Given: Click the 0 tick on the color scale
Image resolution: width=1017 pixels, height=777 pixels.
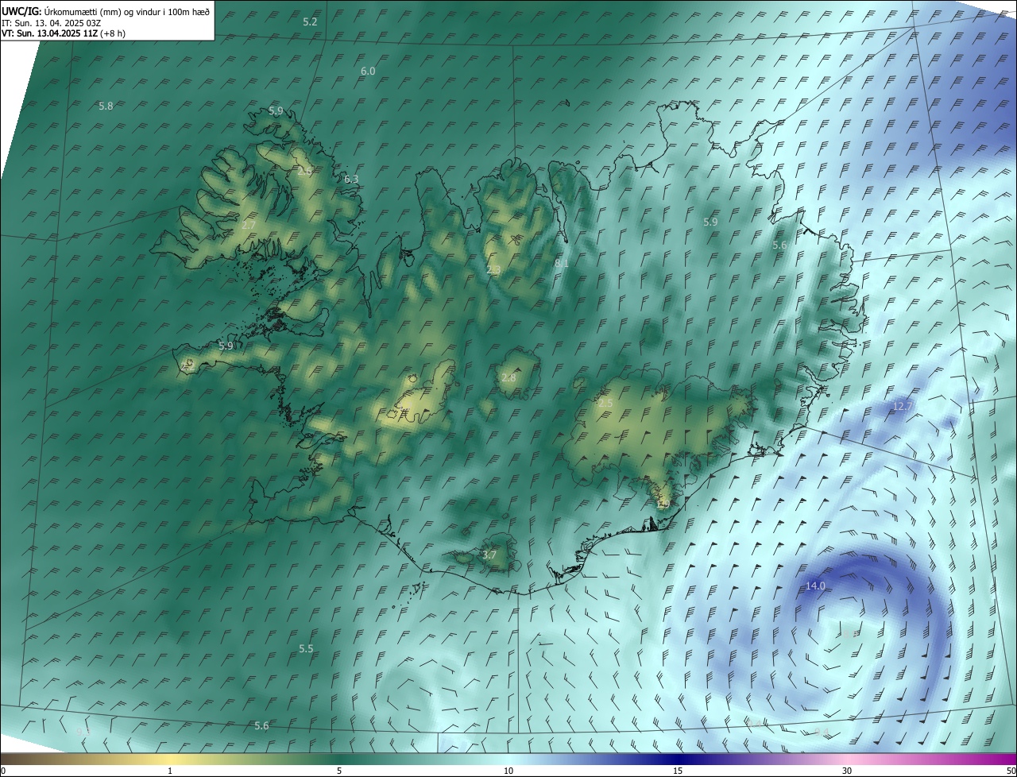Looking at the screenshot, I should click(2, 771).
